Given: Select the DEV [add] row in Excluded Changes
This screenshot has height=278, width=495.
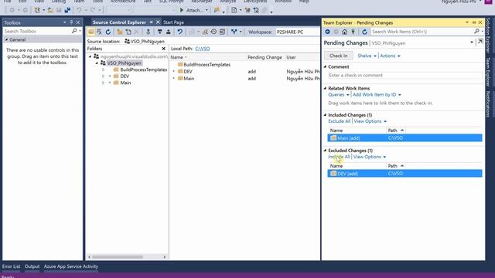Looking at the screenshot, I should click(x=405, y=174).
